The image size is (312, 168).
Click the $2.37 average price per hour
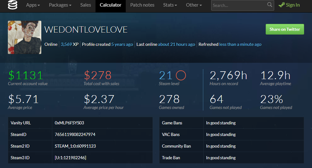[x=99, y=99]
